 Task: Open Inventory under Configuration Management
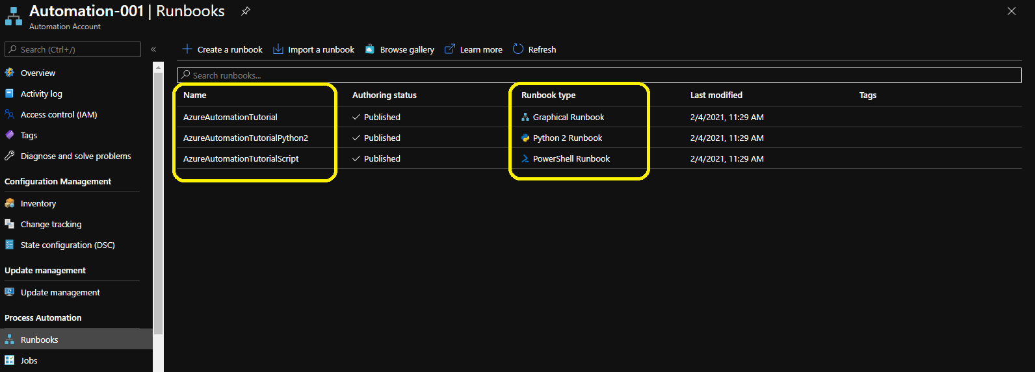point(38,203)
